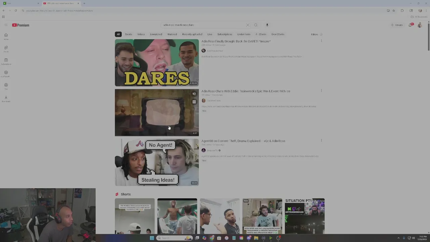430x242 pixels.
Task: Open Discord from the taskbar
Action: pyautogui.click(x=249, y=238)
